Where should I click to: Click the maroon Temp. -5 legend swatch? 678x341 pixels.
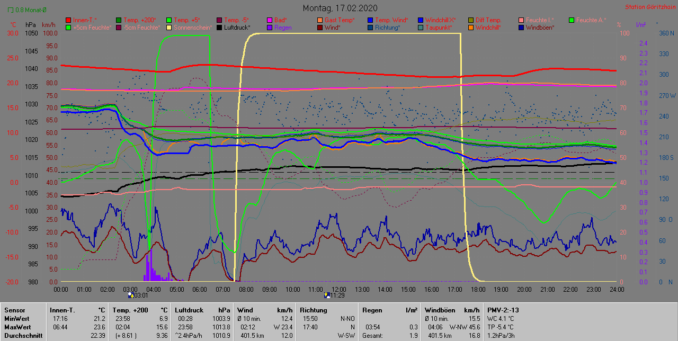[219, 20]
